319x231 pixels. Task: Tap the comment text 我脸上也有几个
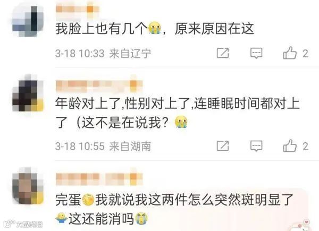pyautogui.click(x=102, y=29)
